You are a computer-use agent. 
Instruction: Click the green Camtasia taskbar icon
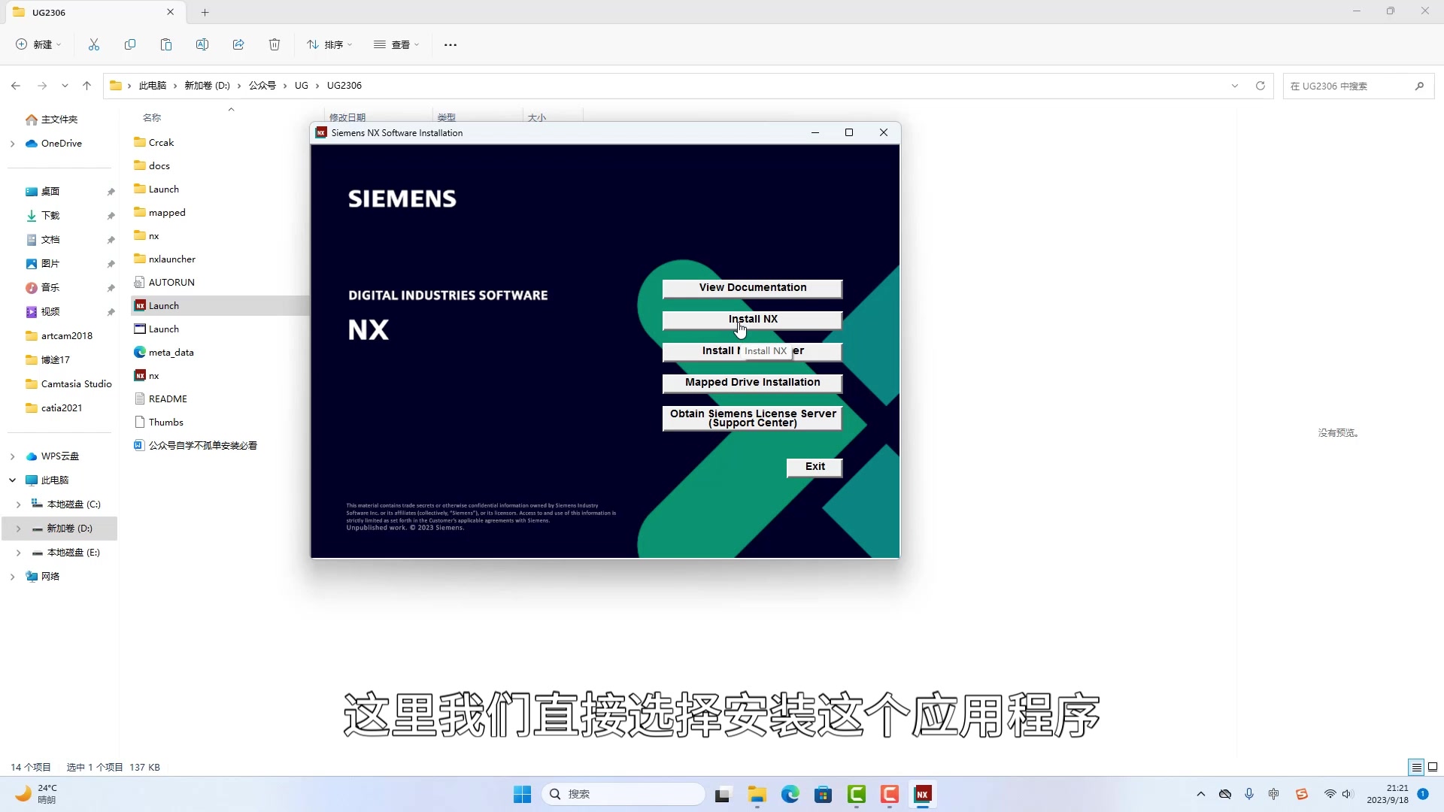856,794
